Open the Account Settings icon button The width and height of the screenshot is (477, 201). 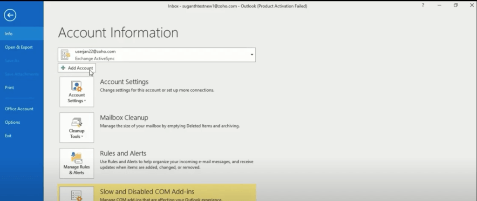click(x=77, y=92)
